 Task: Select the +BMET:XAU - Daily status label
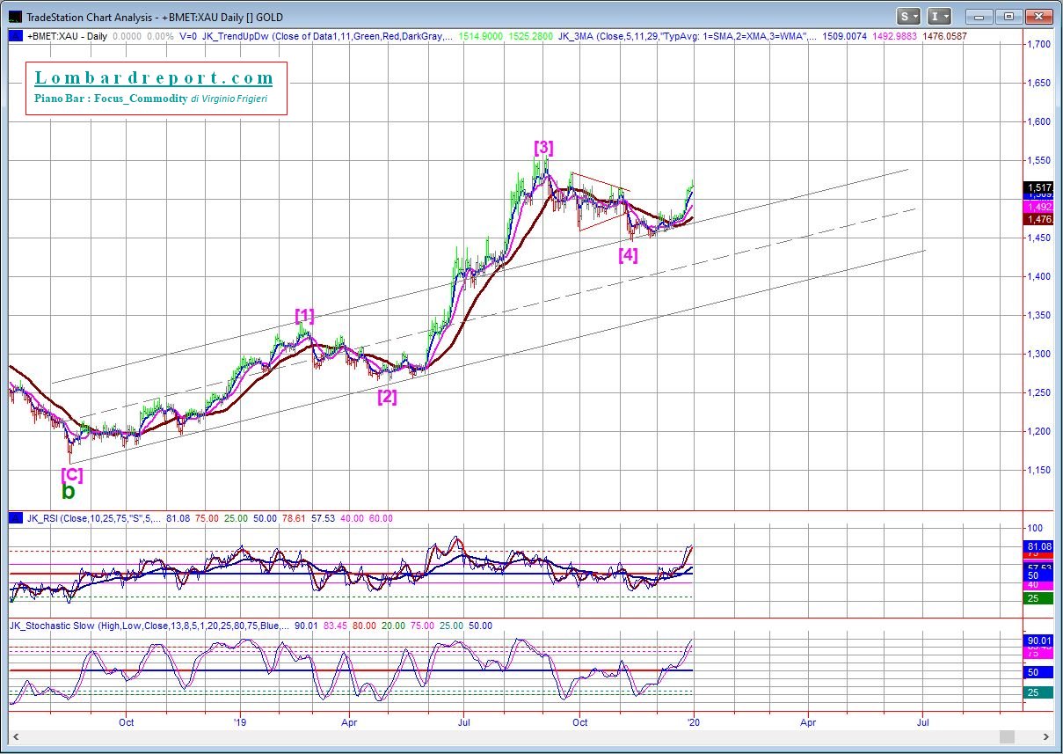[67, 36]
